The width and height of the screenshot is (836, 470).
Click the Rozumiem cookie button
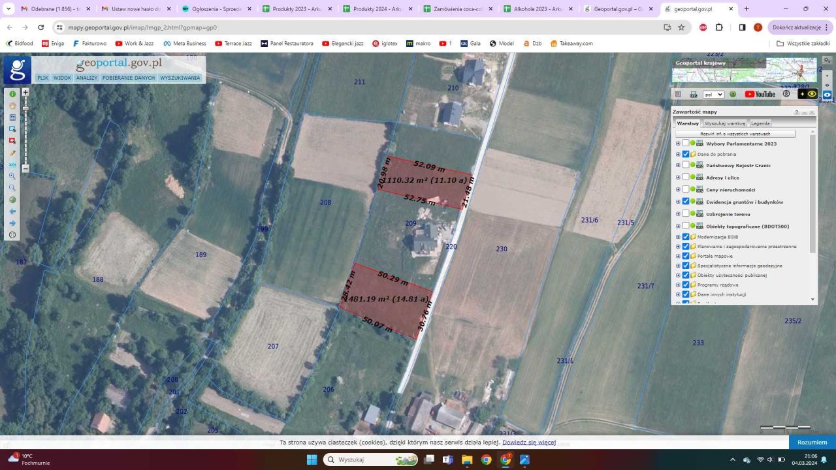point(812,442)
